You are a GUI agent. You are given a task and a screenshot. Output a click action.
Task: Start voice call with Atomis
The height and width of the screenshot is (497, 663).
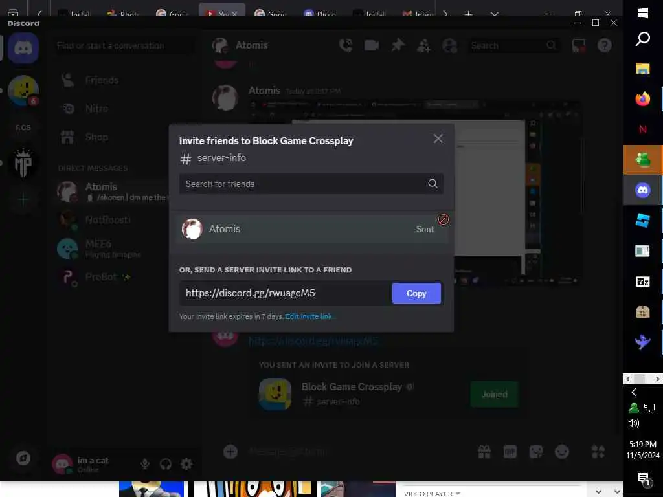click(346, 45)
